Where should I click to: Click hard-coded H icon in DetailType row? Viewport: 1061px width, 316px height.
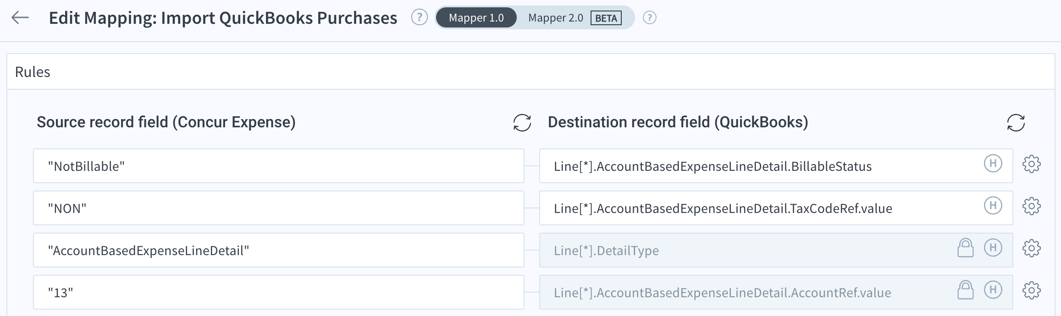click(993, 248)
